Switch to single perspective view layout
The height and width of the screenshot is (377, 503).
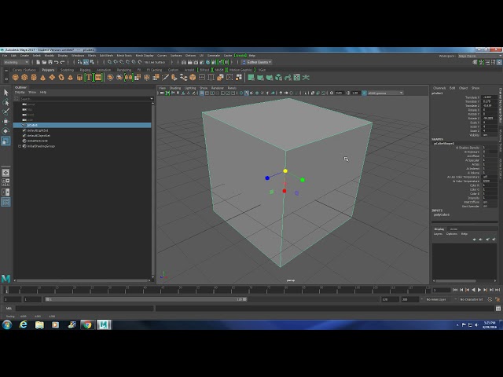tap(6, 173)
